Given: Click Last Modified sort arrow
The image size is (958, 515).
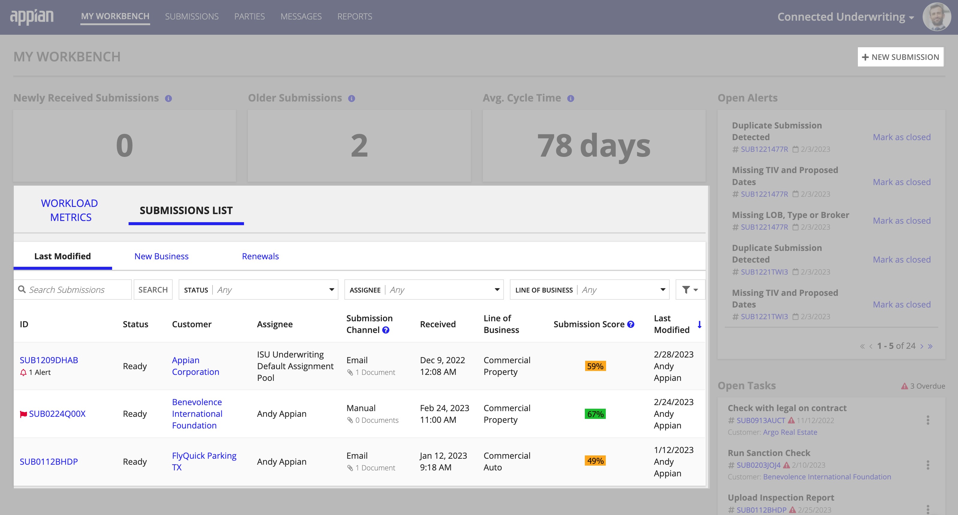Looking at the screenshot, I should 700,324.
